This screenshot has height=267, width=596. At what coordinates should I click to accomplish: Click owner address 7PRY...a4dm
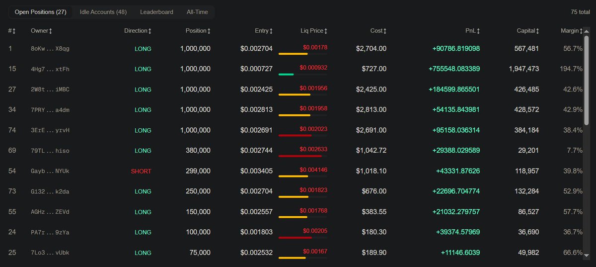pos(50,110)
